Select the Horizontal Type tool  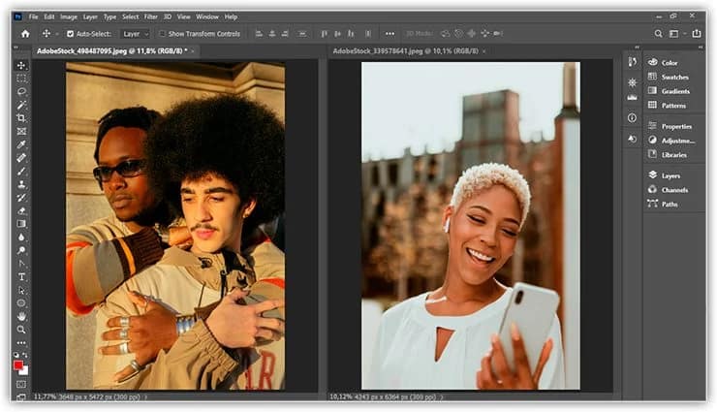[x=21, y=276]
